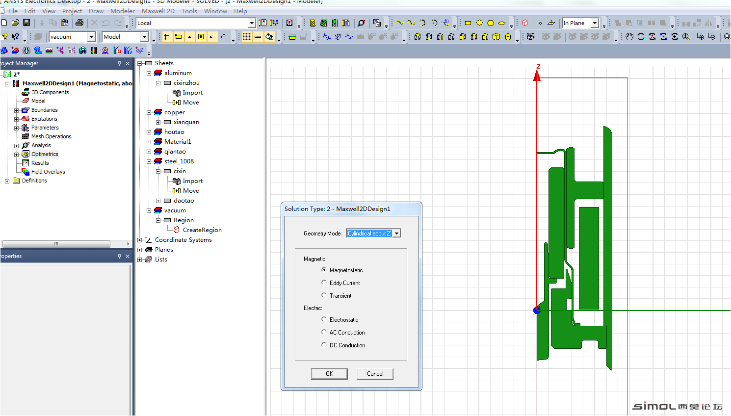Image resolution: width=731 pixels, height=416 pixels.
Task: Select the Draw spline tool
Action: (x=411, y=23)
